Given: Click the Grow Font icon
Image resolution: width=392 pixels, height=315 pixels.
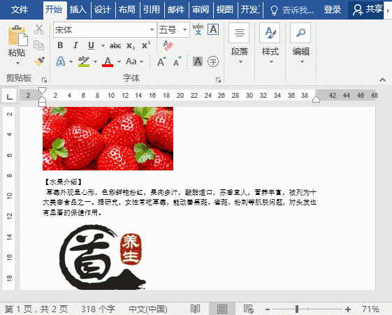Looking at the screenshot, I should point(161,61).
